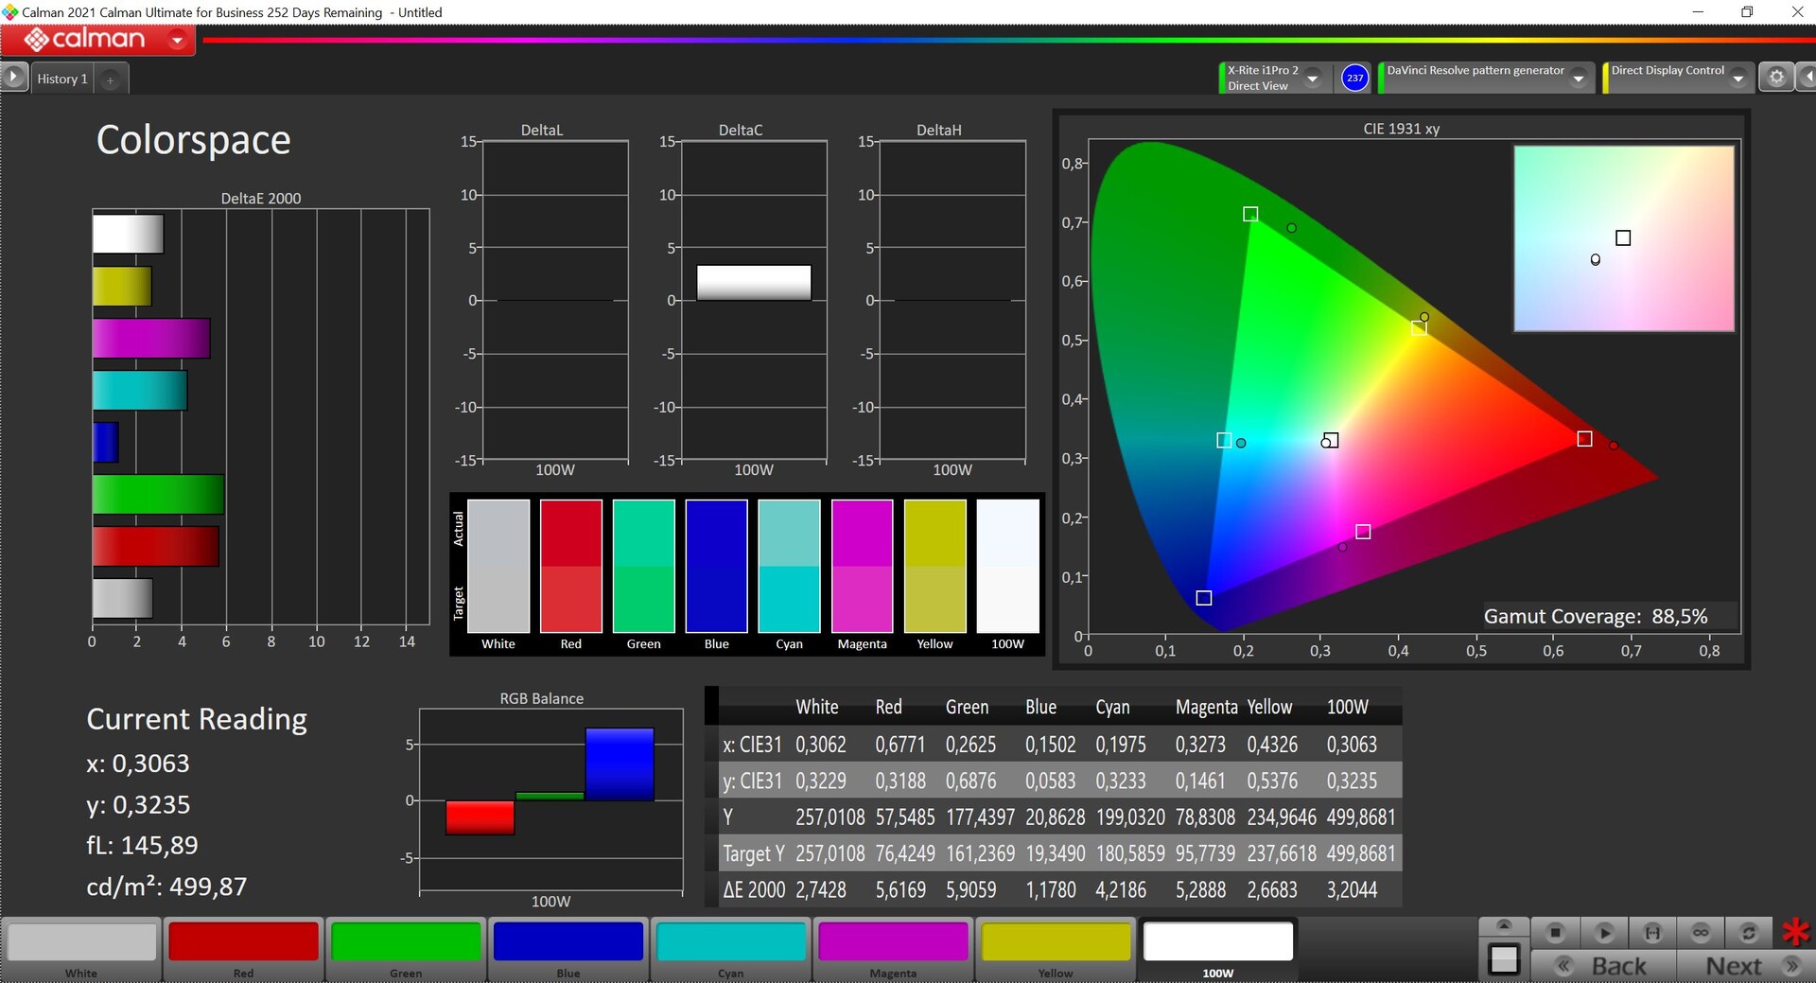This screenshot has height=983, width=1816.
Task: Click the red asterisk icon
Action: point(1794,932)
